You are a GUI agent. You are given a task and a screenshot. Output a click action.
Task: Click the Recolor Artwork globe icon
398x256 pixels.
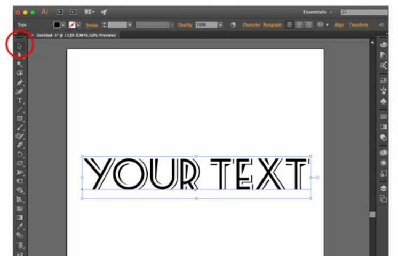coord(233,25)
